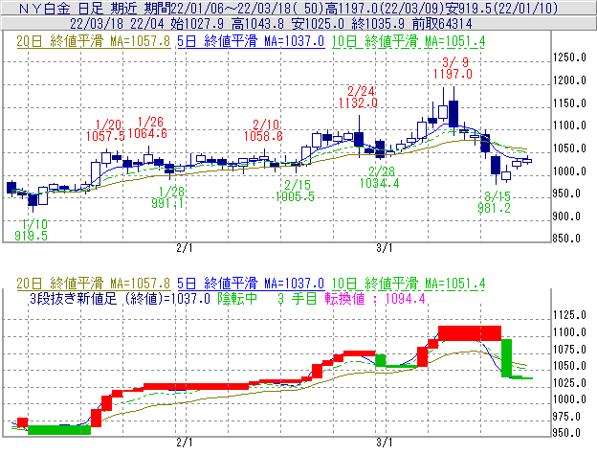Select the lower chart 10日 MA=1051.4 legend

(409, 284)
